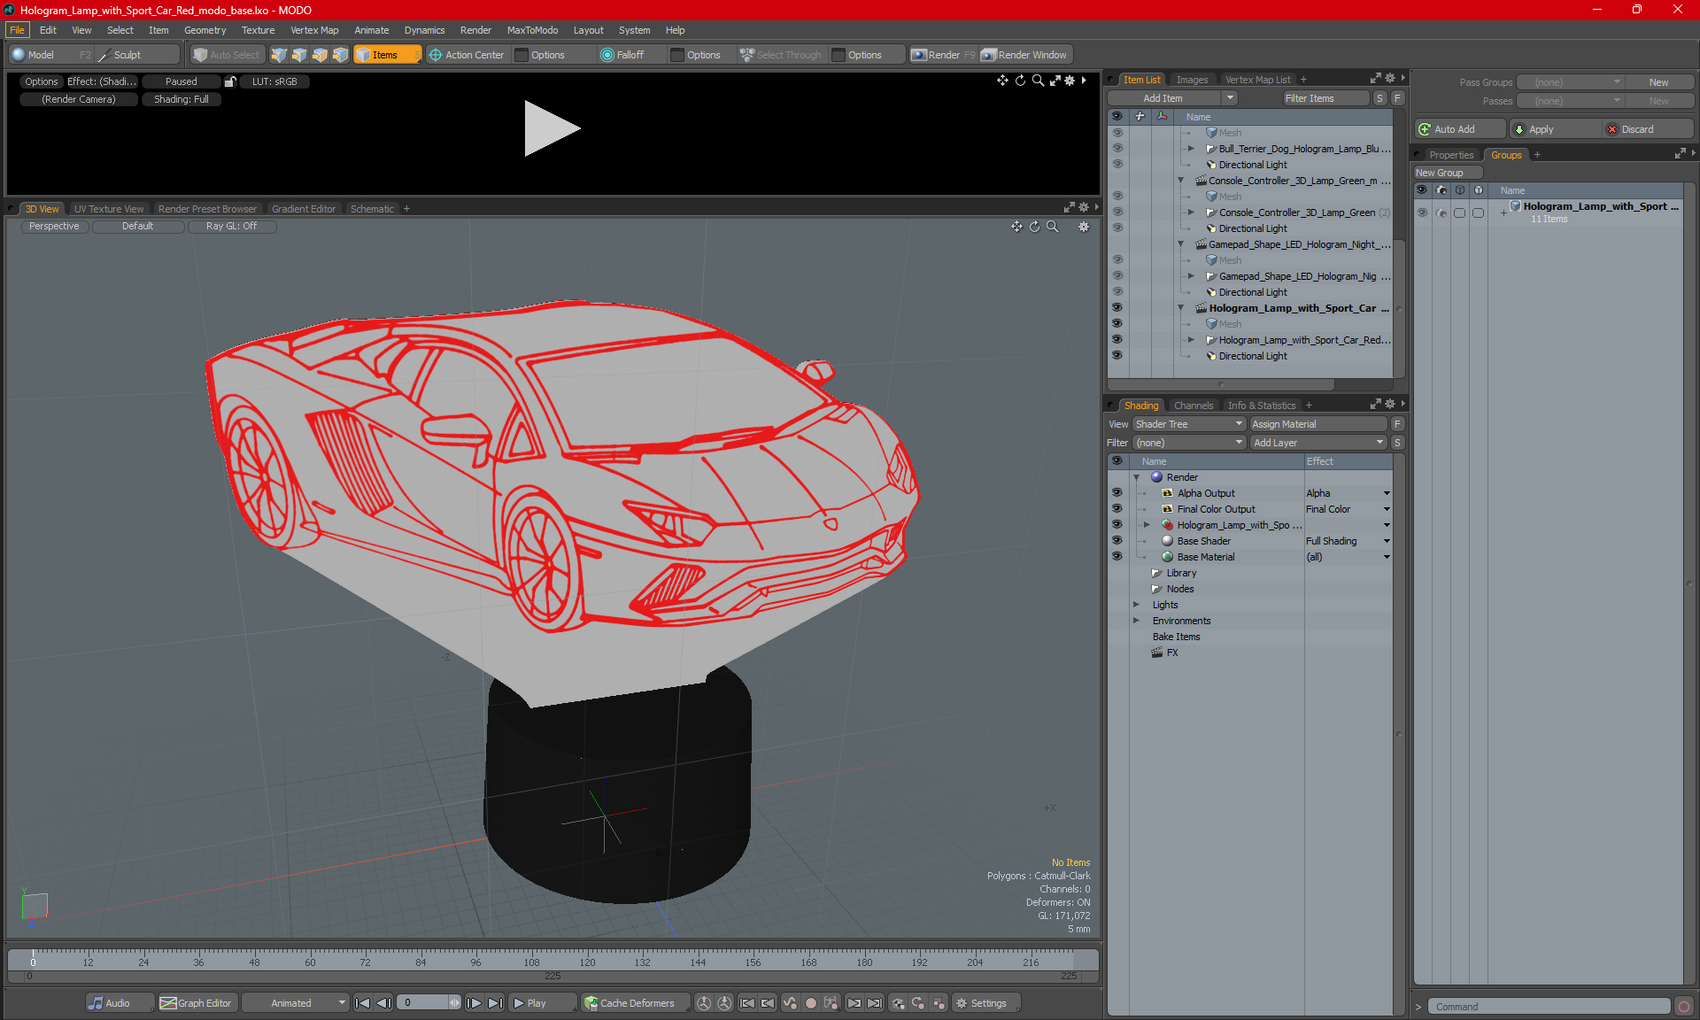This screenshot has height=1020, width=1700.
Task: Click the Render Window toolbar icon
Action: pos(989,55)
